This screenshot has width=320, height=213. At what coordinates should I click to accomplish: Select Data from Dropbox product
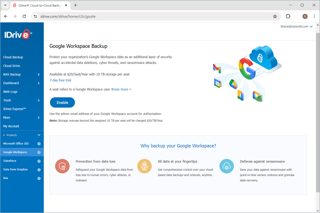pyautogui.click(x=16, y=169)
